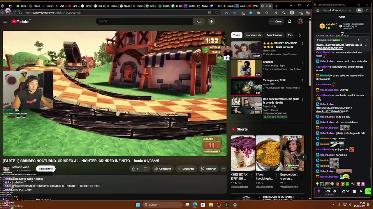
Task: Start voice search with microphone icon
Action: tap(211, 21)
